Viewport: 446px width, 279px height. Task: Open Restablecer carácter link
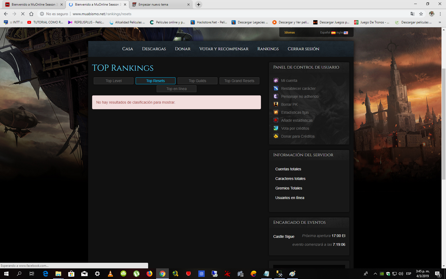298,89
